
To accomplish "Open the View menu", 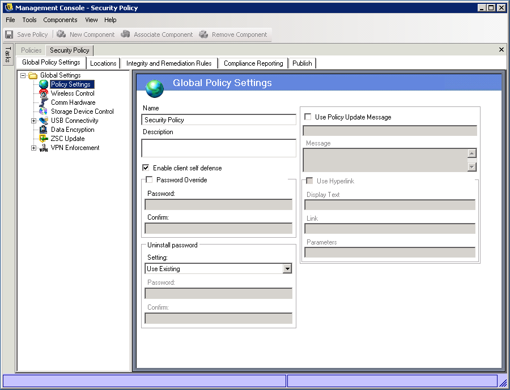I will [91, 20].
